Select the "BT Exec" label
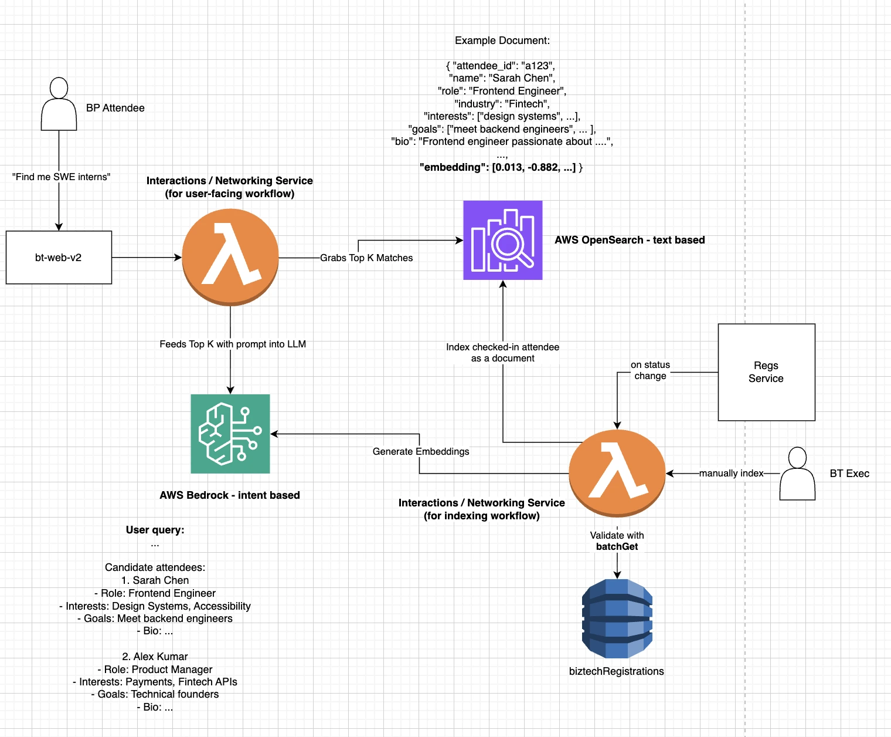Image resolution: width=891 pixels, height=737 pixels. [x=849, y=474]
